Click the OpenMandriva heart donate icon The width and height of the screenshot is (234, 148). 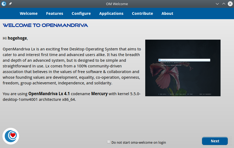click(11, 136)
